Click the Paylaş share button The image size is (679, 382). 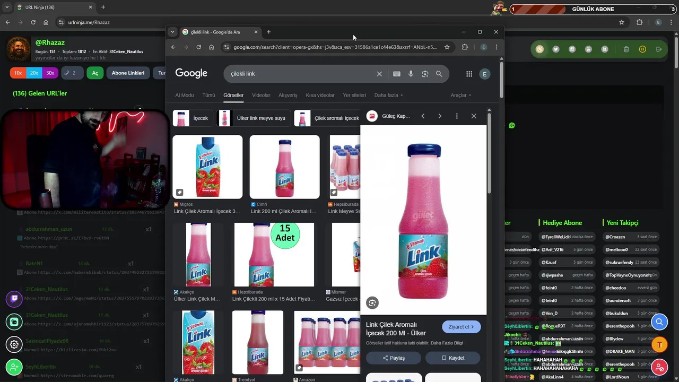394,358
